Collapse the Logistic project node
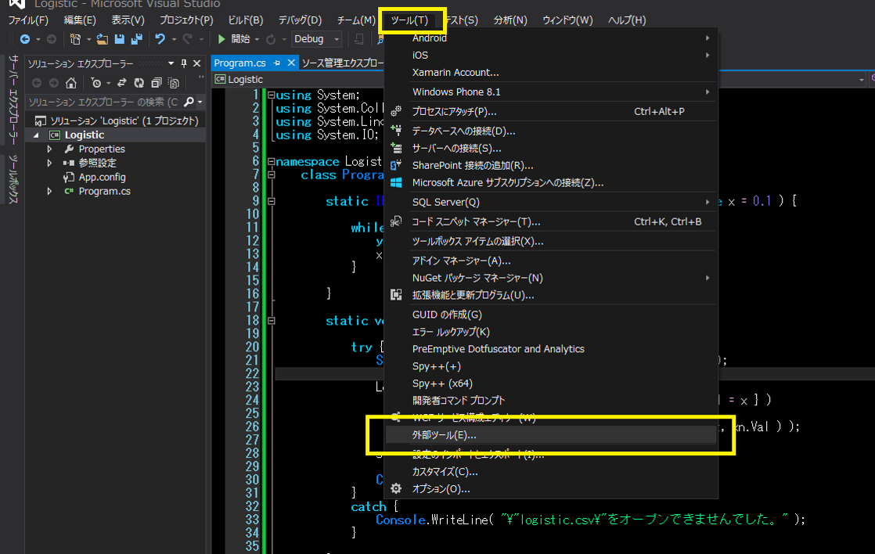875x554 pixels. [x=35, y=135]
